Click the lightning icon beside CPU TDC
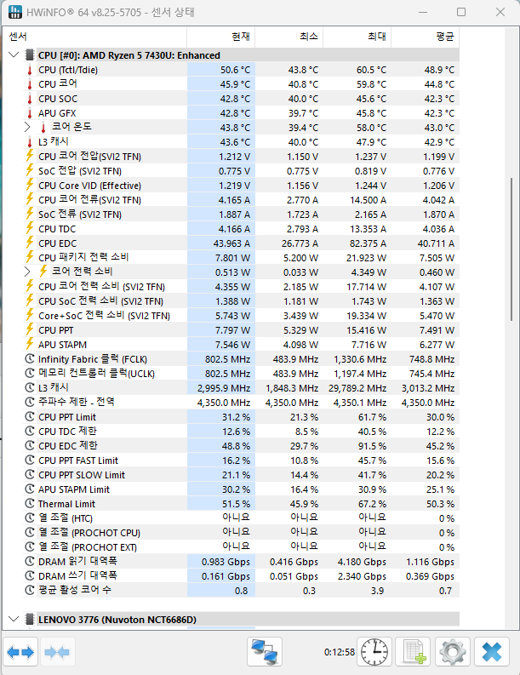The image size is (520, 675). tap(30, 229)
